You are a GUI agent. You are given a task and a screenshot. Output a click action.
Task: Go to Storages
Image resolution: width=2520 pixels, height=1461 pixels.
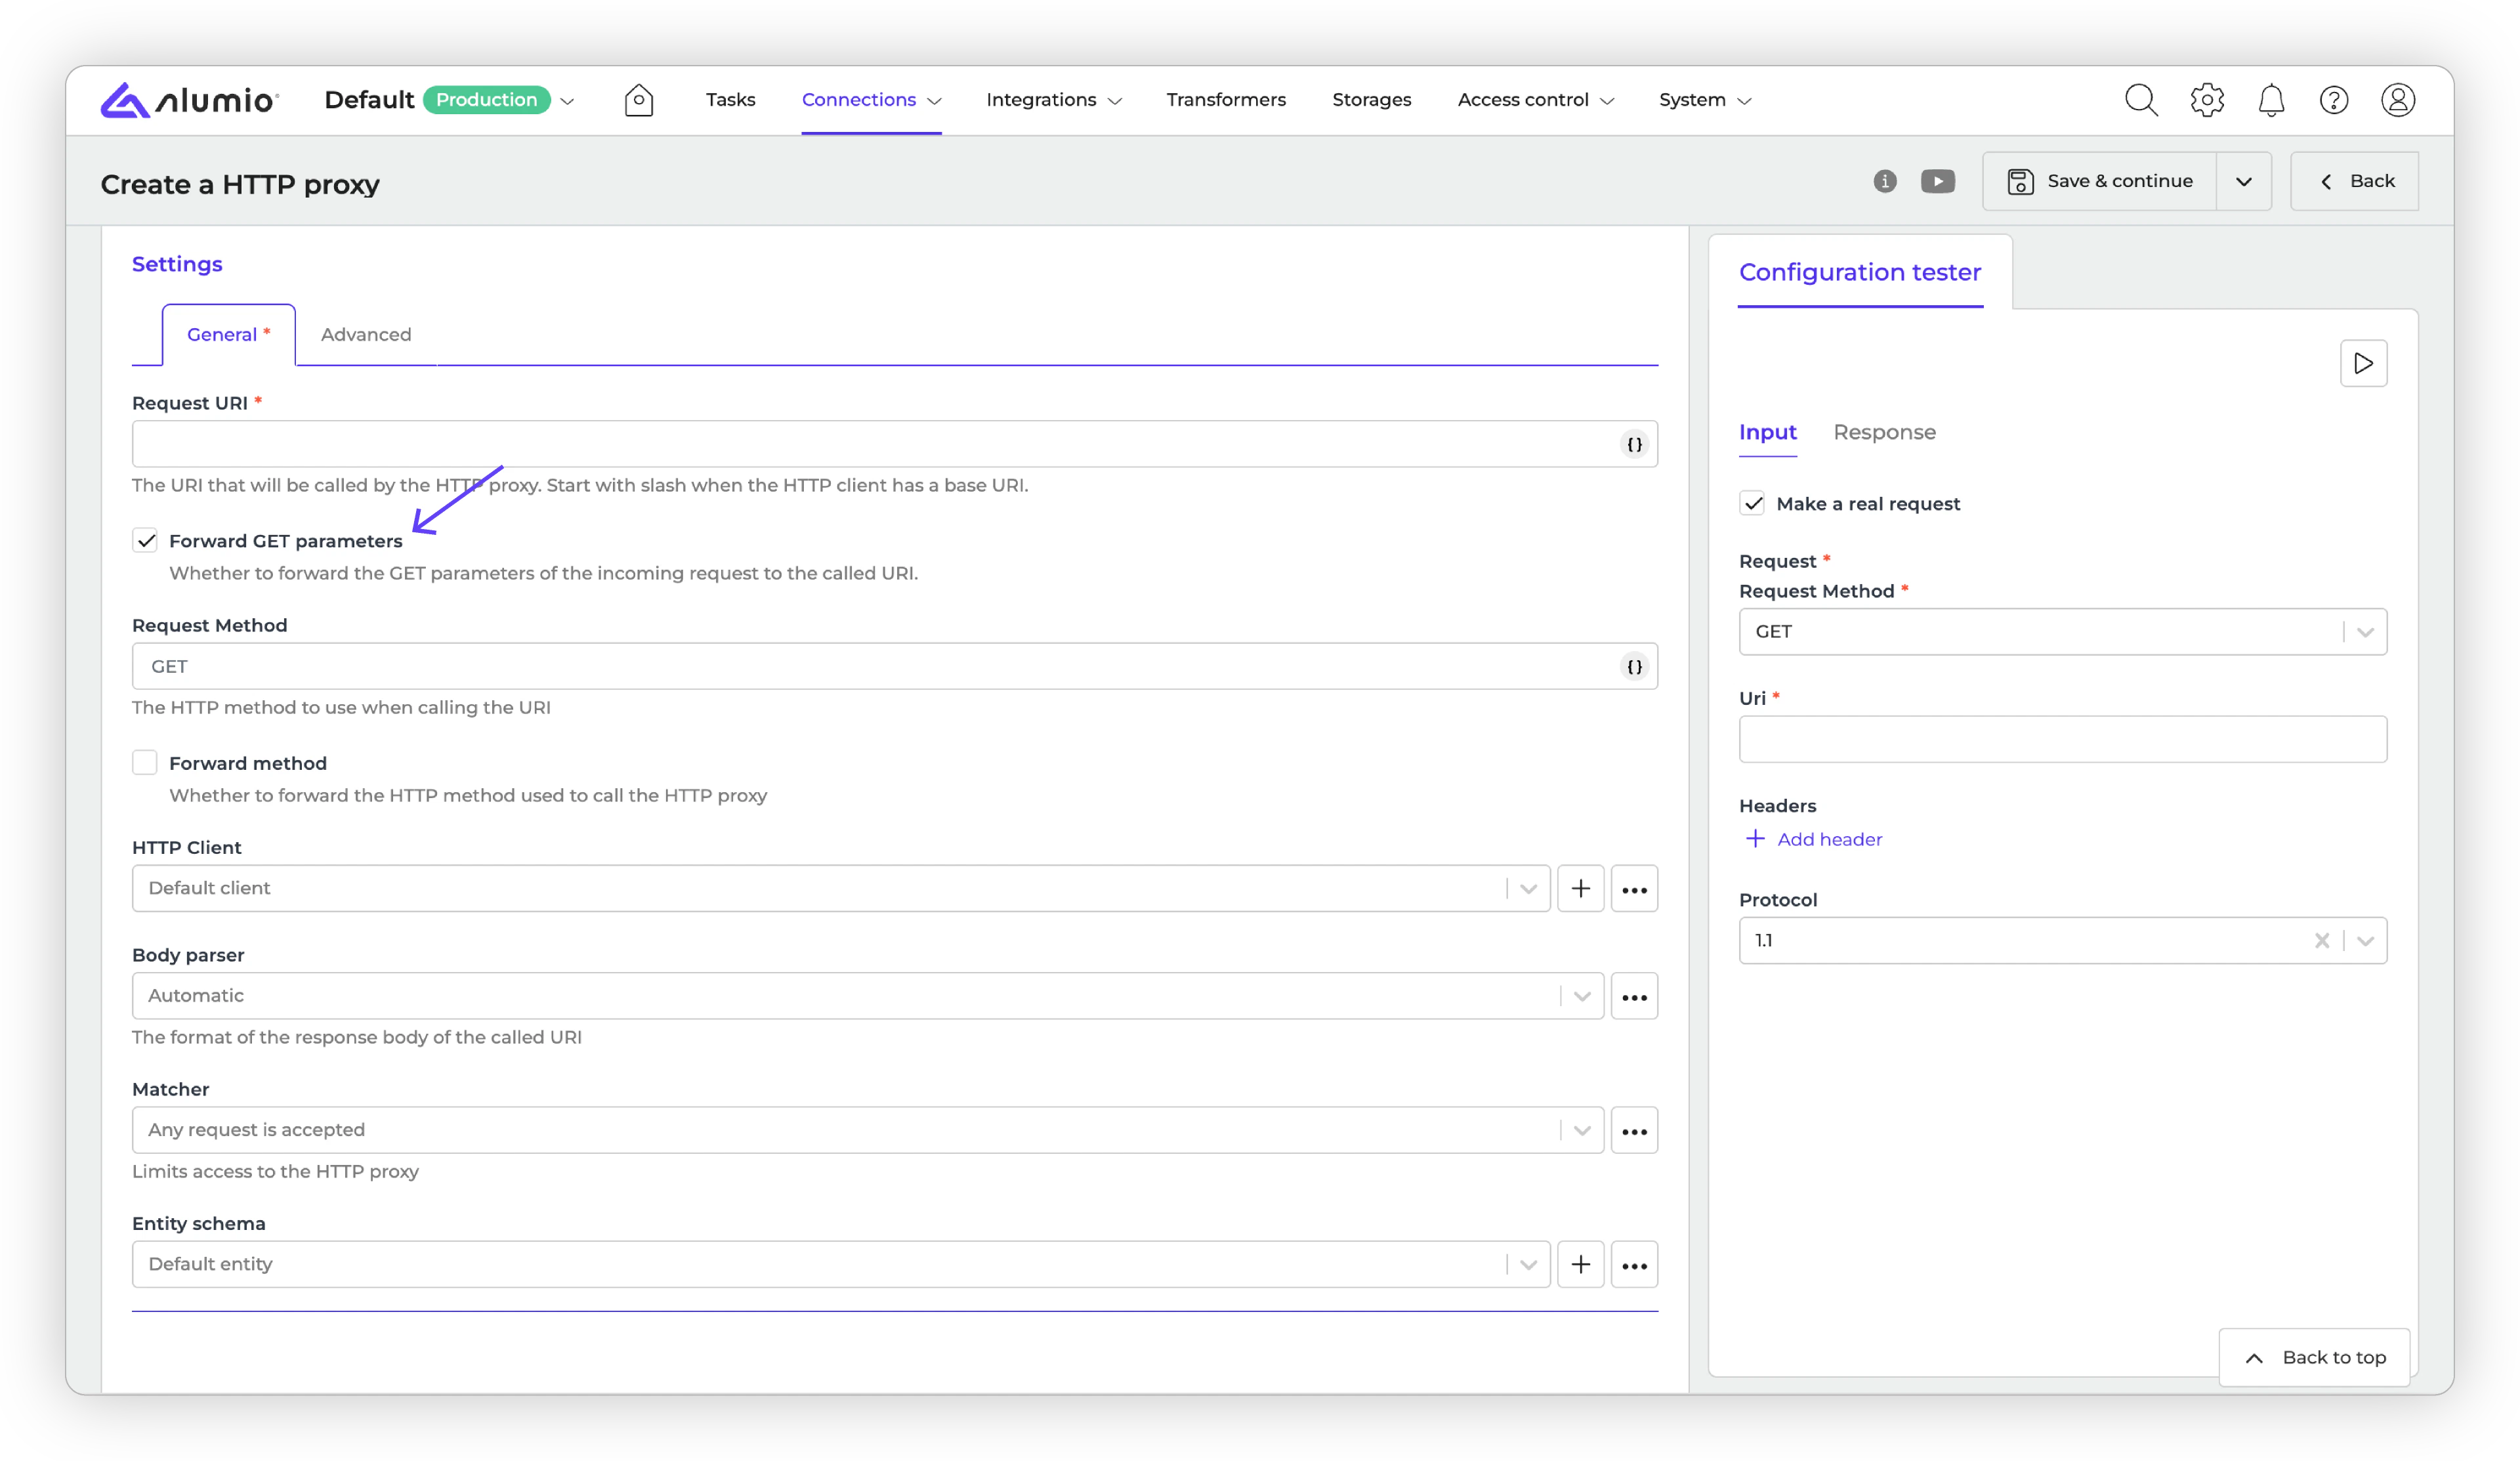[x=1371, y=100]
